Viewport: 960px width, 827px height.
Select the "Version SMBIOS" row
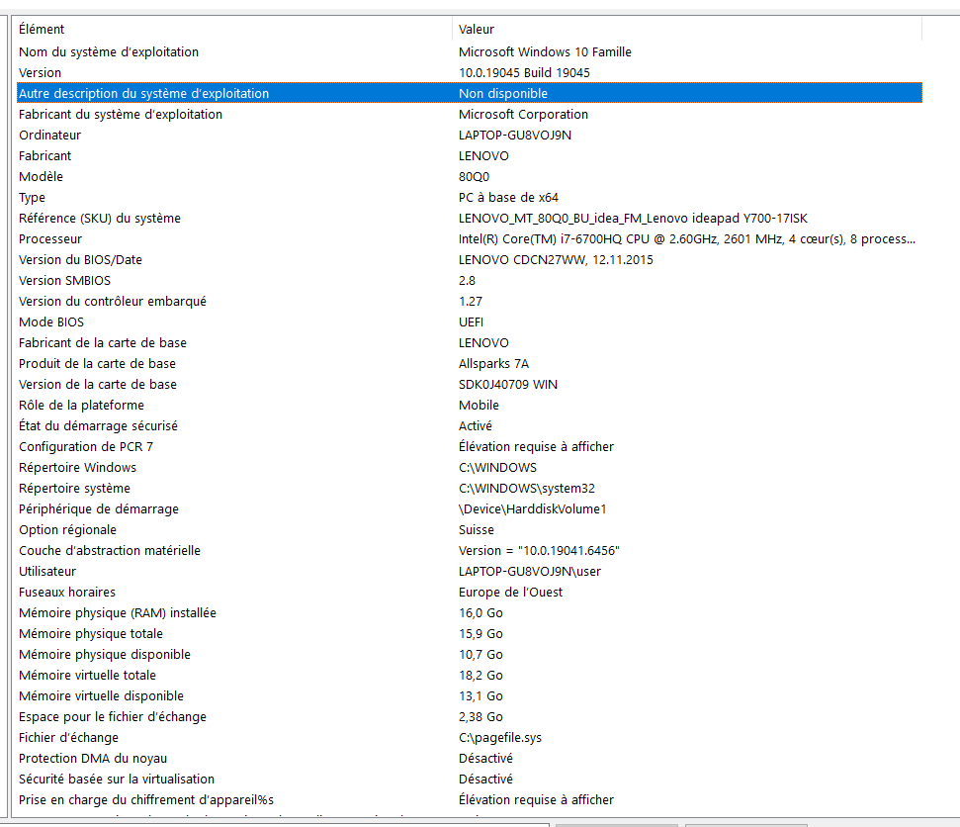click(469, 281)
